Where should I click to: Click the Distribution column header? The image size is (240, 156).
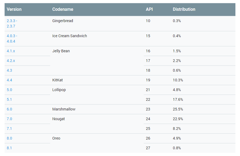[184, 9]
